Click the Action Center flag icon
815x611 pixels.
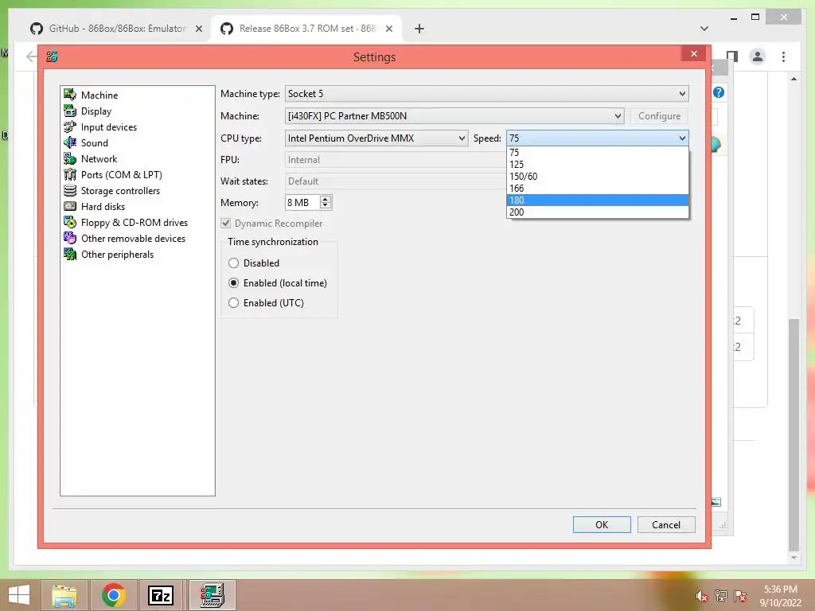[x=740, y=596]
